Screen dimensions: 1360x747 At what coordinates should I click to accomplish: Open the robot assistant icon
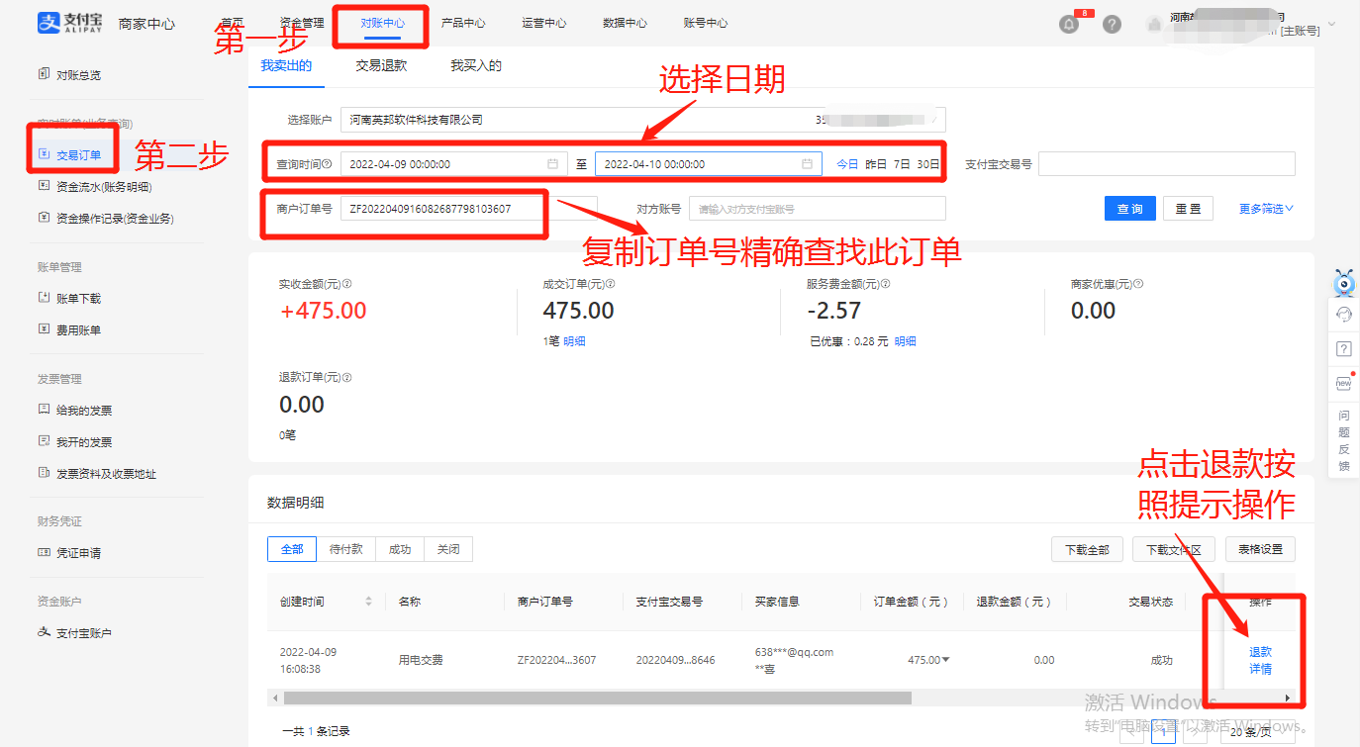point(1343,283)
